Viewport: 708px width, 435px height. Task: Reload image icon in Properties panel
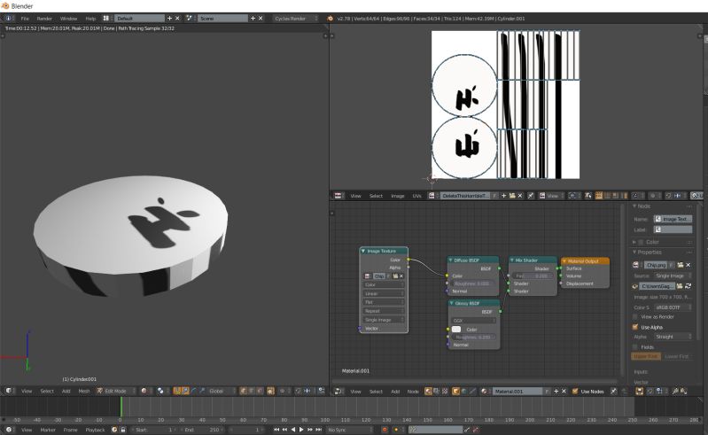pos(689,286)
